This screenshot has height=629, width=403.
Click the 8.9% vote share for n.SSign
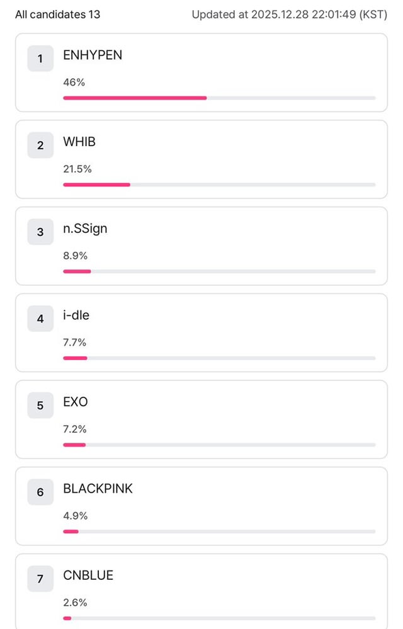click(x=75, y=256)
